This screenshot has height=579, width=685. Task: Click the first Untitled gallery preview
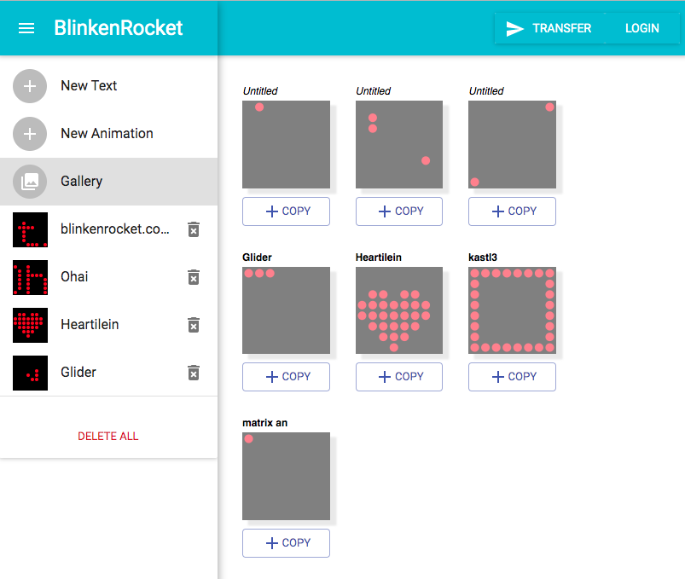pos(286,144)
